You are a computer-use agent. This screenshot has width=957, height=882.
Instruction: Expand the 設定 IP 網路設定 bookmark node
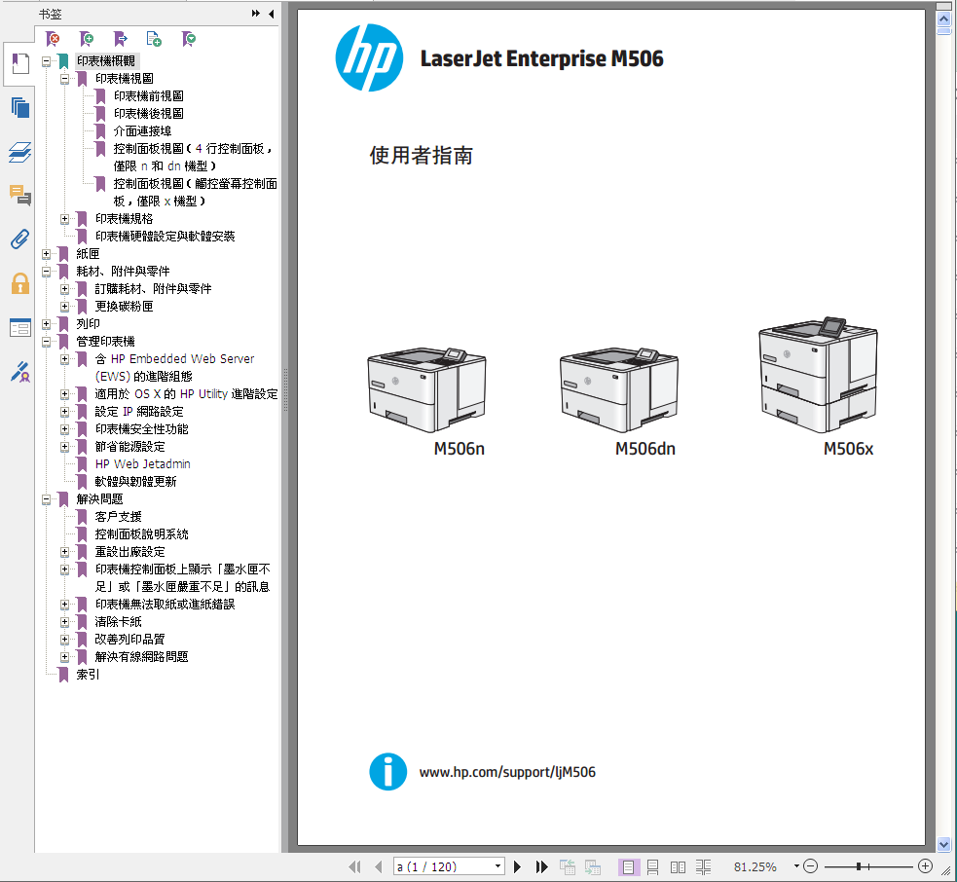point(64,412)
